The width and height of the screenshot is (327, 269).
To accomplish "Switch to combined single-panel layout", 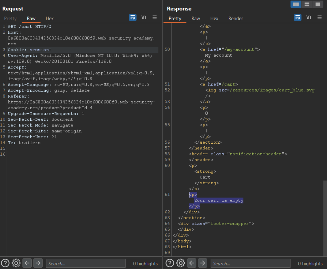I will pyautogui.click(x=317, y=4).
